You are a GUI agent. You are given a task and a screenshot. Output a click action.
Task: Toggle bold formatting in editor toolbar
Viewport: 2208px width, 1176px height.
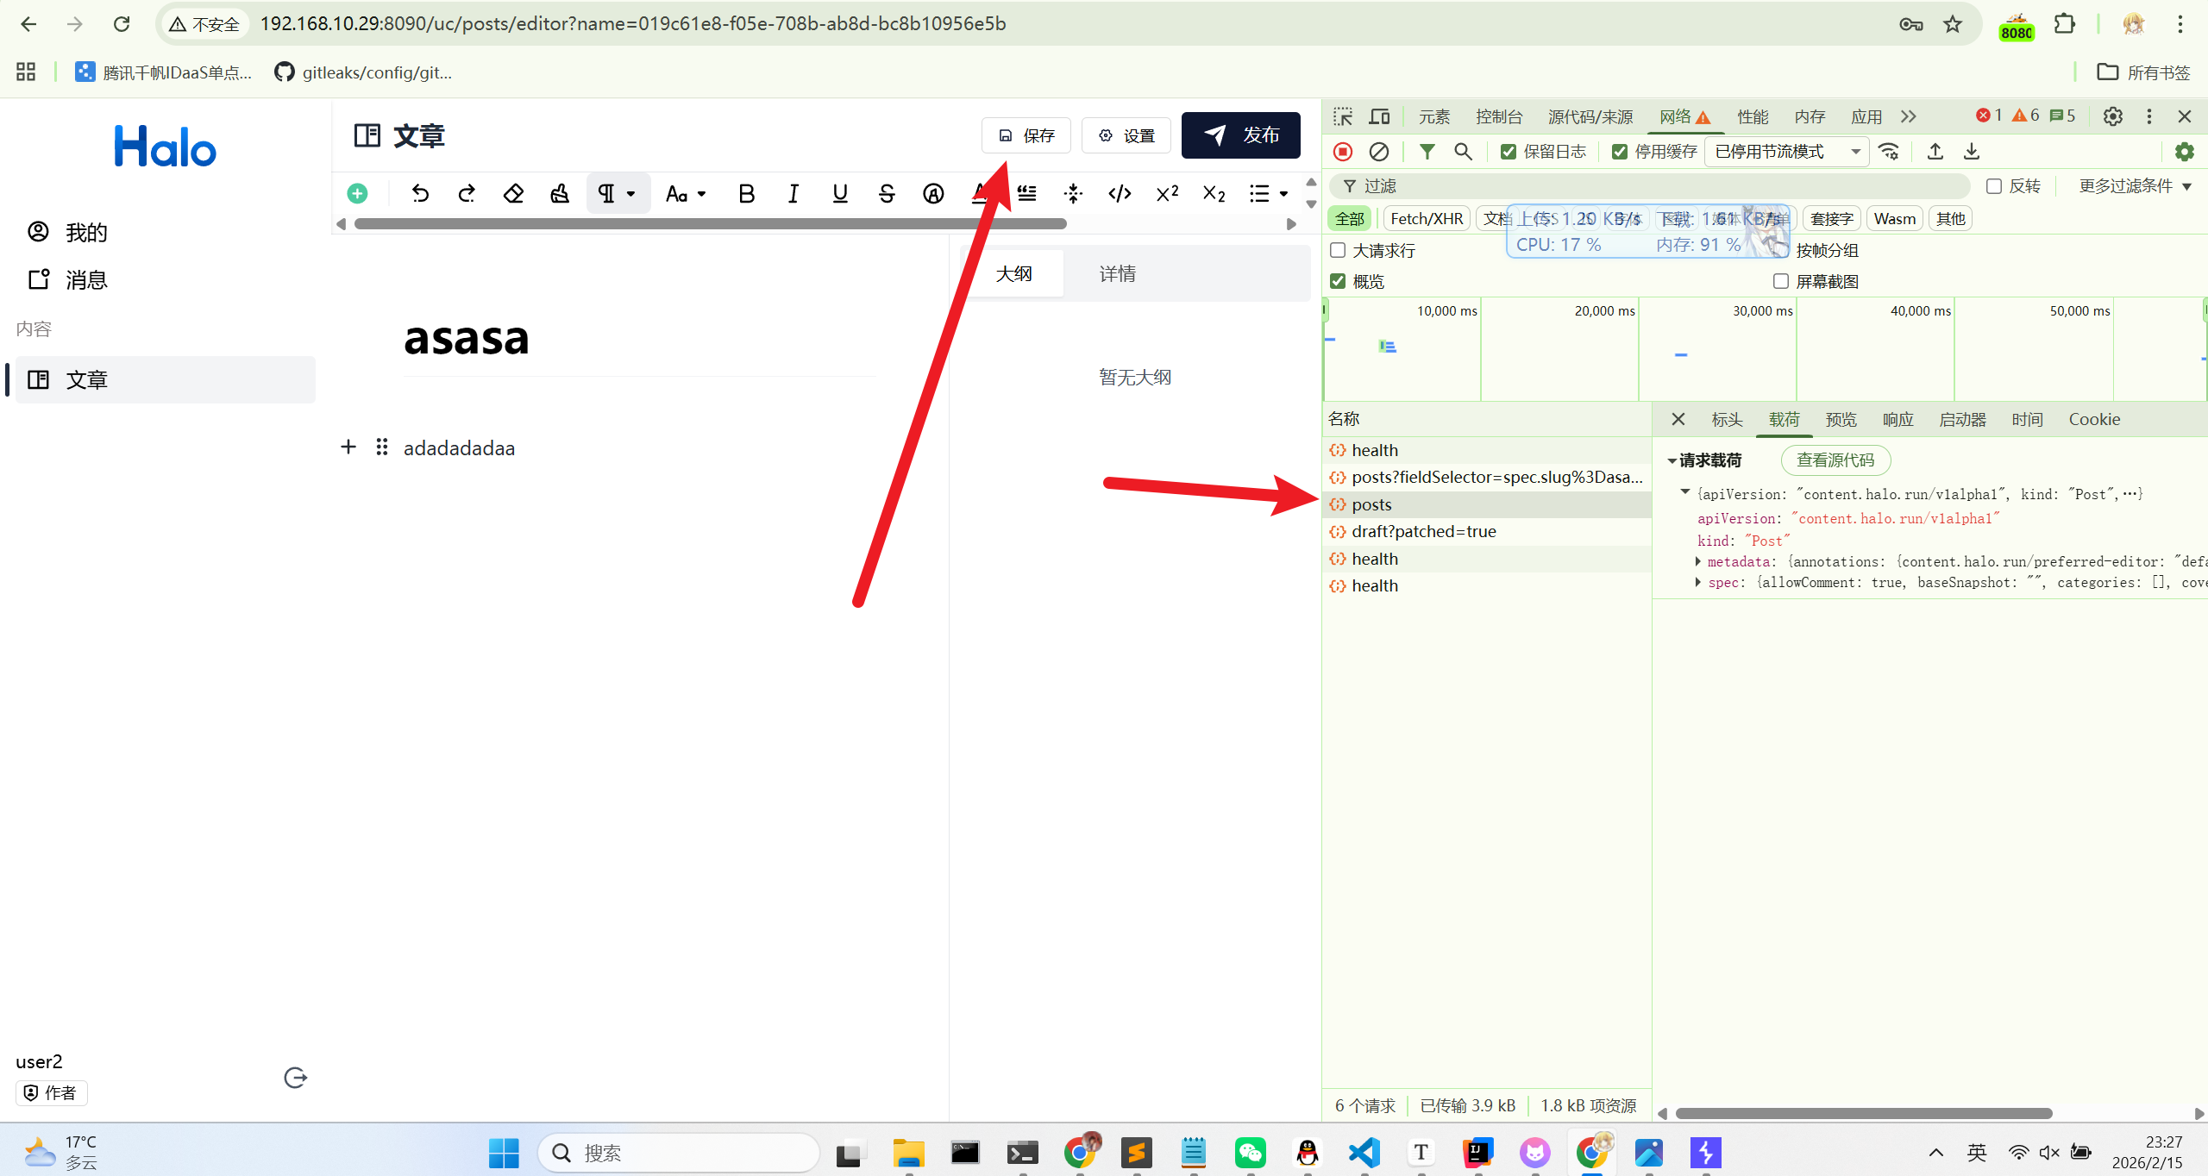click(x=746, y=193)
